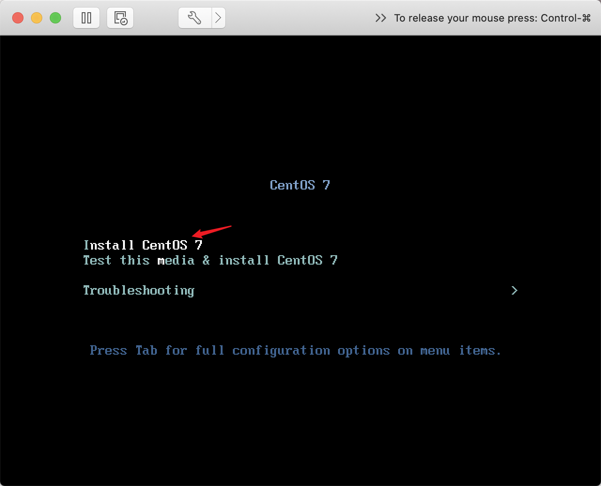601x486 pixels.
Task: Select Test this media & install CentOS 7
Action: tap(210, 260)
